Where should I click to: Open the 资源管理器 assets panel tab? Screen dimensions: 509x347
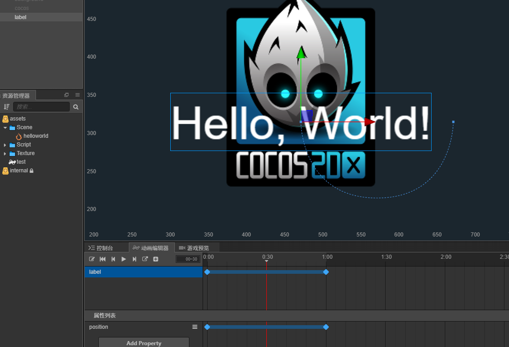tap(16, 96)
